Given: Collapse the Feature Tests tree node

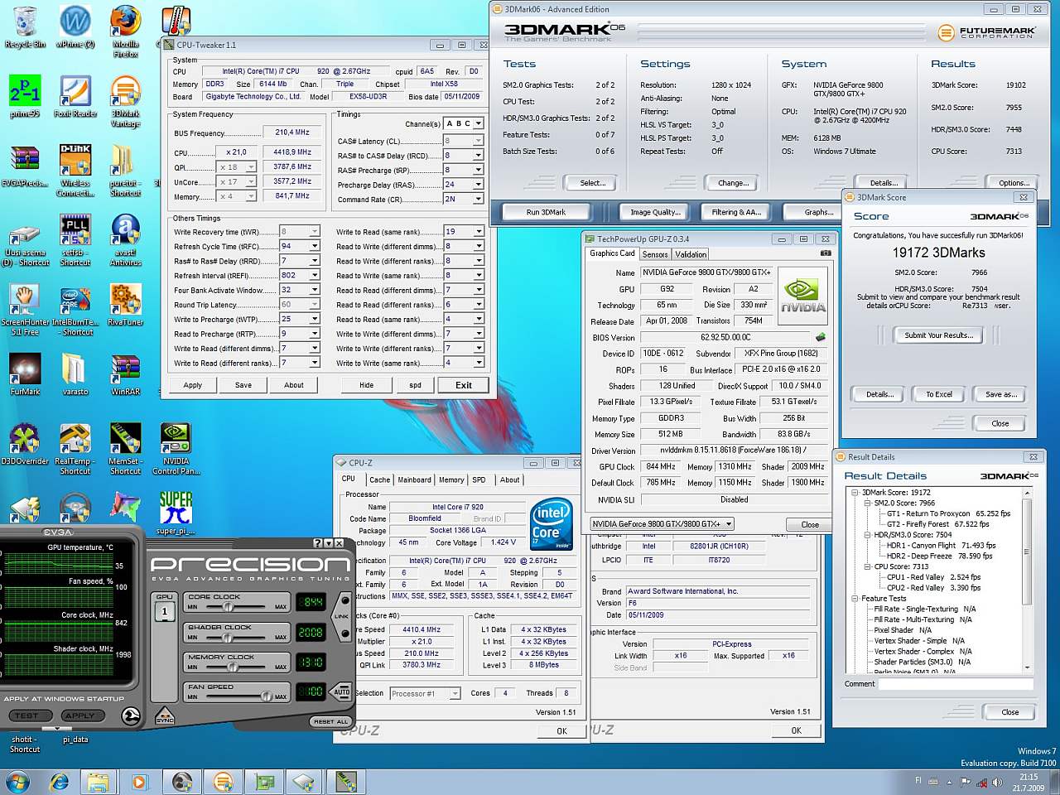Looking at the screenshot, I should (x=855, y=598).
